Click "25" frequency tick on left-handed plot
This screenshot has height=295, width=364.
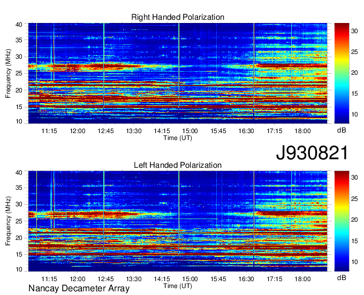(19, 221)
